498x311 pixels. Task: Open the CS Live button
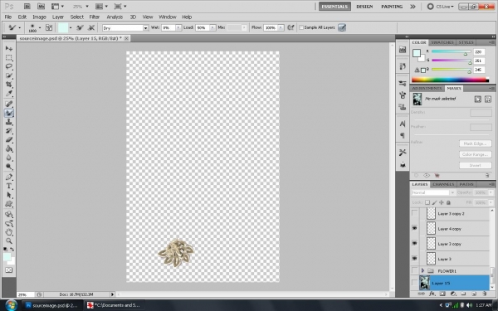pyautogui.click(x=441, y=7)
